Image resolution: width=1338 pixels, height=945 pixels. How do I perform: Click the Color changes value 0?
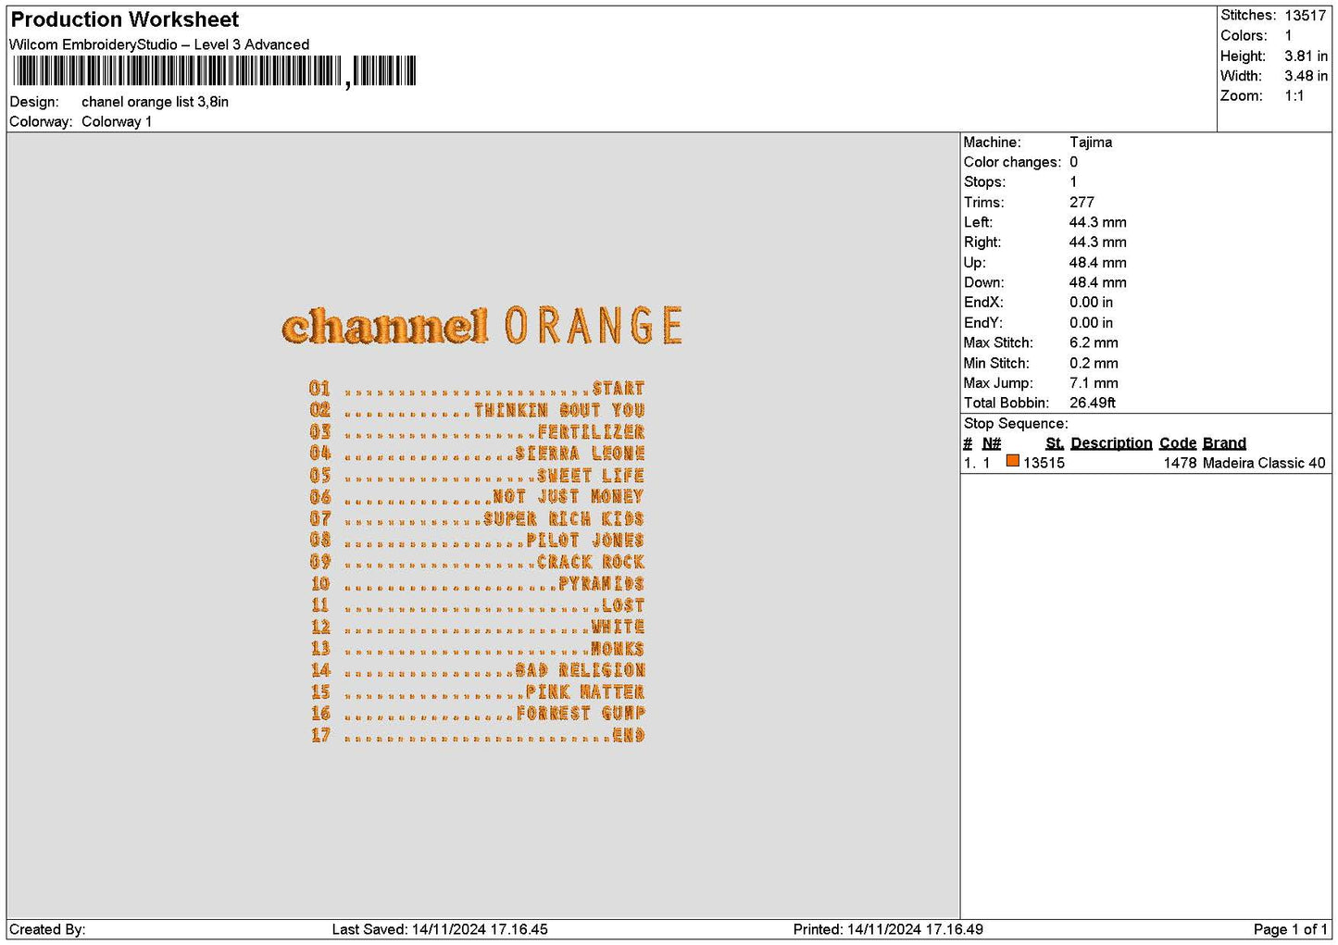click(x=1074, y=162)
